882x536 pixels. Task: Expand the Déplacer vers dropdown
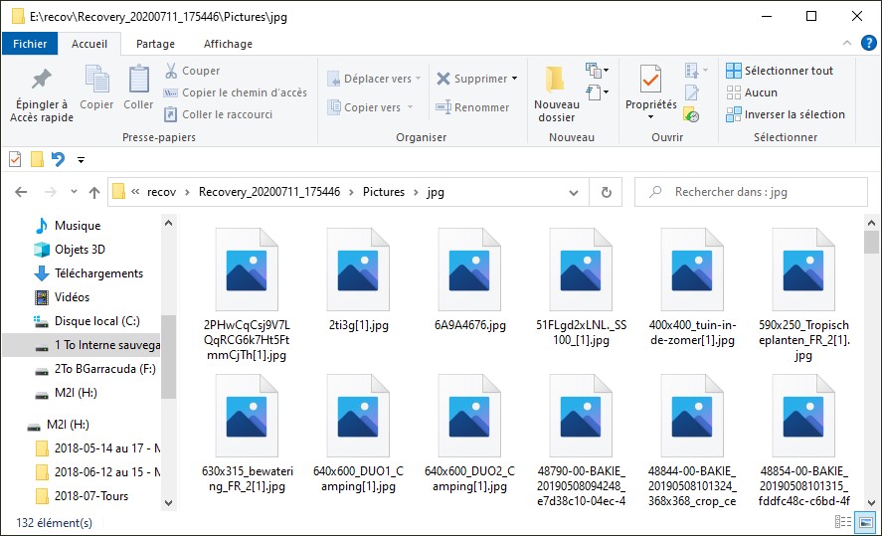(418, 79)
